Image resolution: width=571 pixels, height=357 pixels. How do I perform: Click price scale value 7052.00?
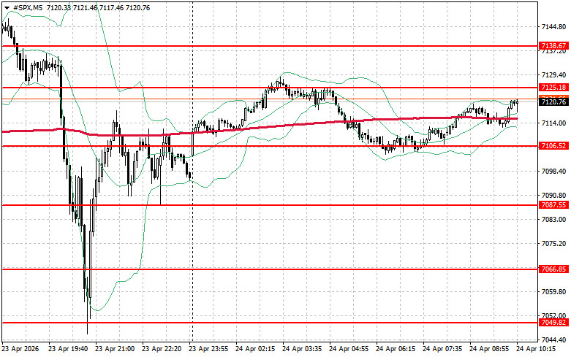coord(554,316)
